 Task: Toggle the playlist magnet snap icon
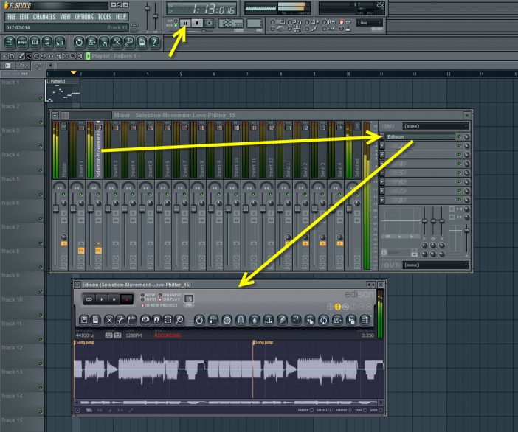tap(11, 56)
